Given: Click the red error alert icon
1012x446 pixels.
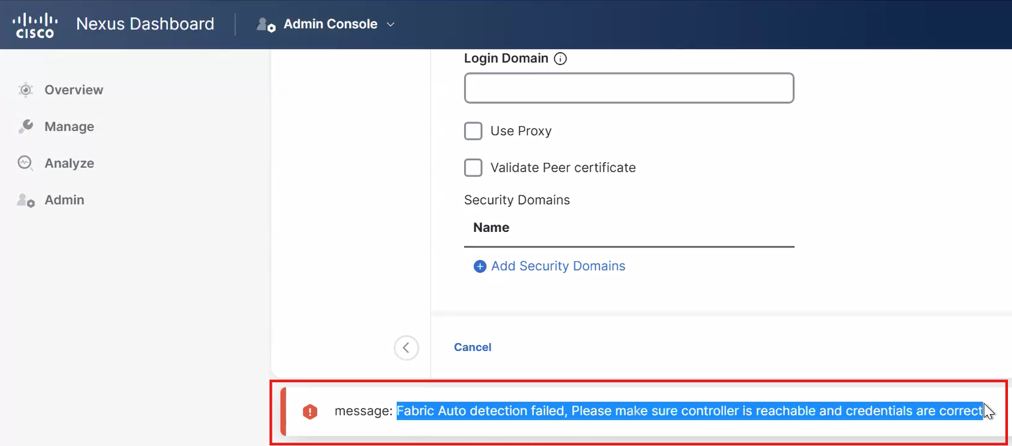Looking at the screenshot, I should click(310, 412).
